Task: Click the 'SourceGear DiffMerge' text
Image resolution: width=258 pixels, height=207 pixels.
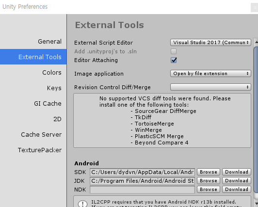Action: (165, 111)
